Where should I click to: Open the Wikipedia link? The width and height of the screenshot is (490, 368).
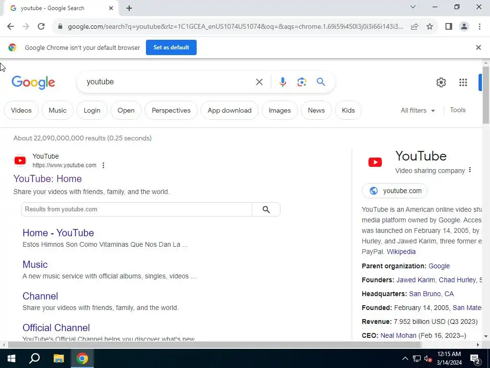coord(401,252)
